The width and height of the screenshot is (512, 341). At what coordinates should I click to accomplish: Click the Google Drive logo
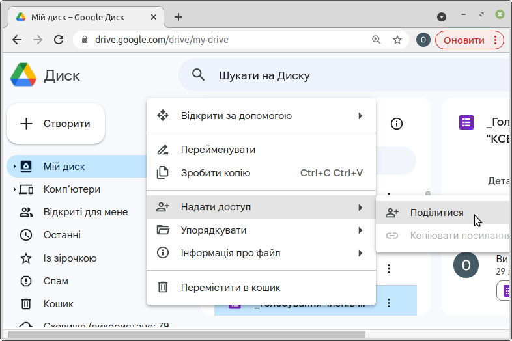tap(23, 75)
